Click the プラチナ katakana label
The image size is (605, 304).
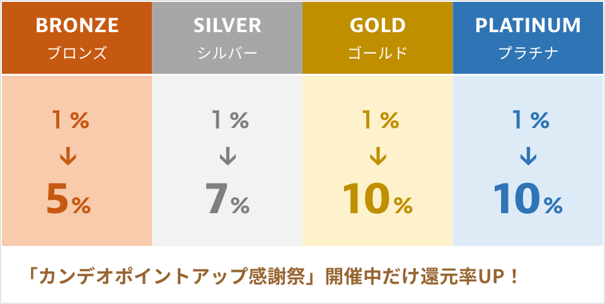click(x=528, y=54)
